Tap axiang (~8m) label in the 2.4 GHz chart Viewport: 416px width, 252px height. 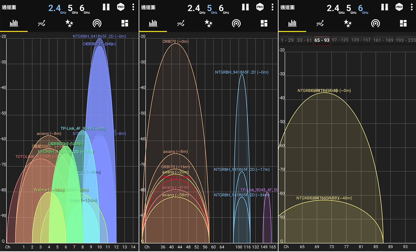pos(49,133)
